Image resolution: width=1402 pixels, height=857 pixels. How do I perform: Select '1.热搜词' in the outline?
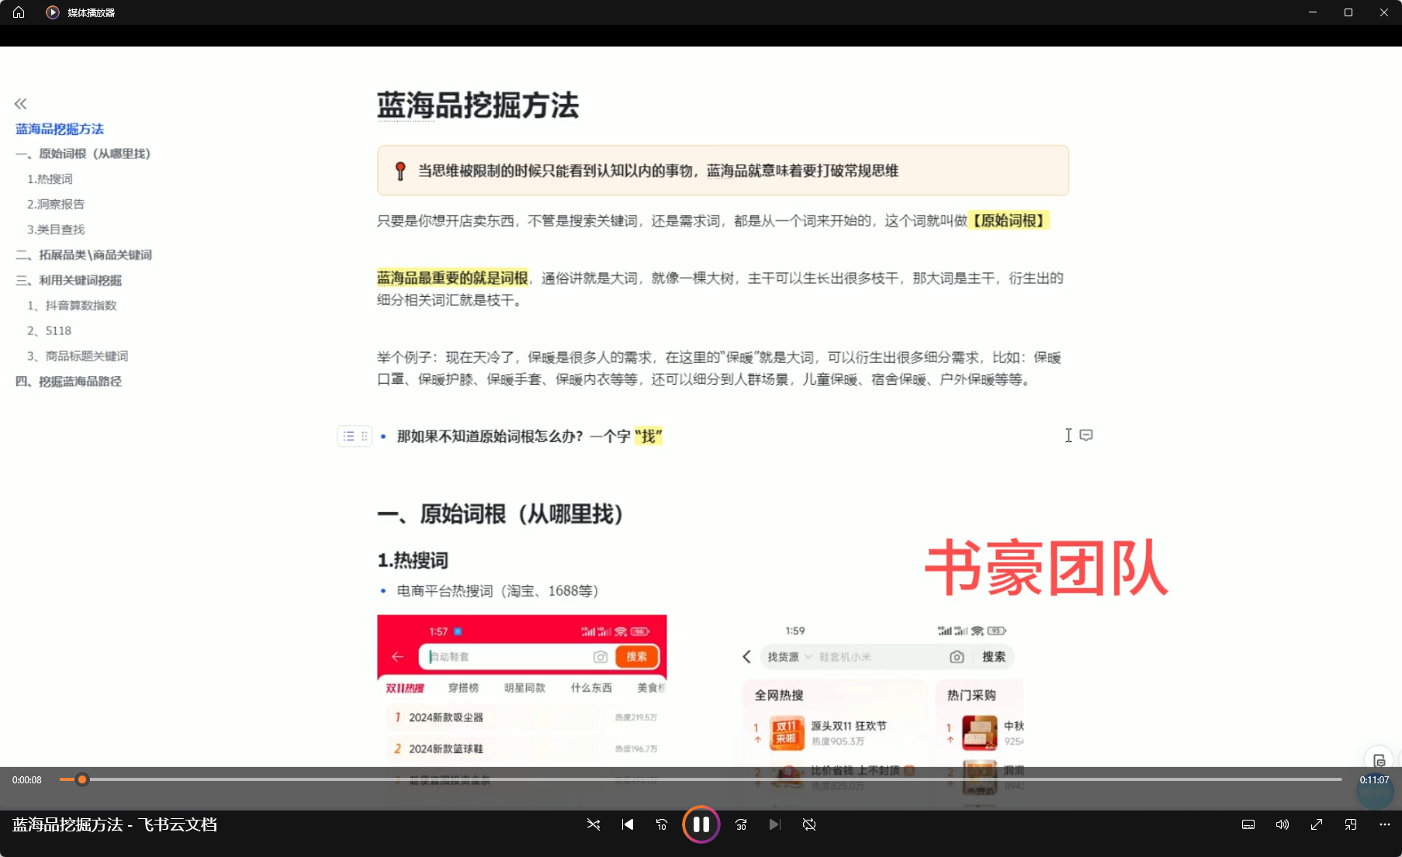[x=50, y=179]
